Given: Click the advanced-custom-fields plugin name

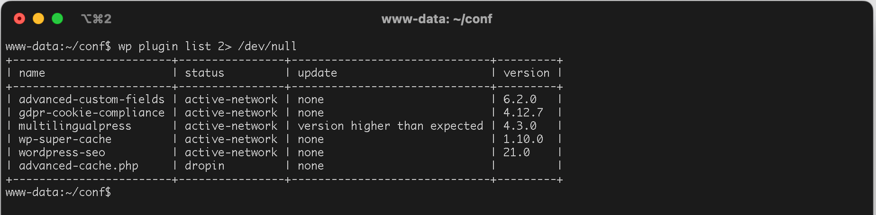Looking at the screenshot, I should [x=91, y=99].
